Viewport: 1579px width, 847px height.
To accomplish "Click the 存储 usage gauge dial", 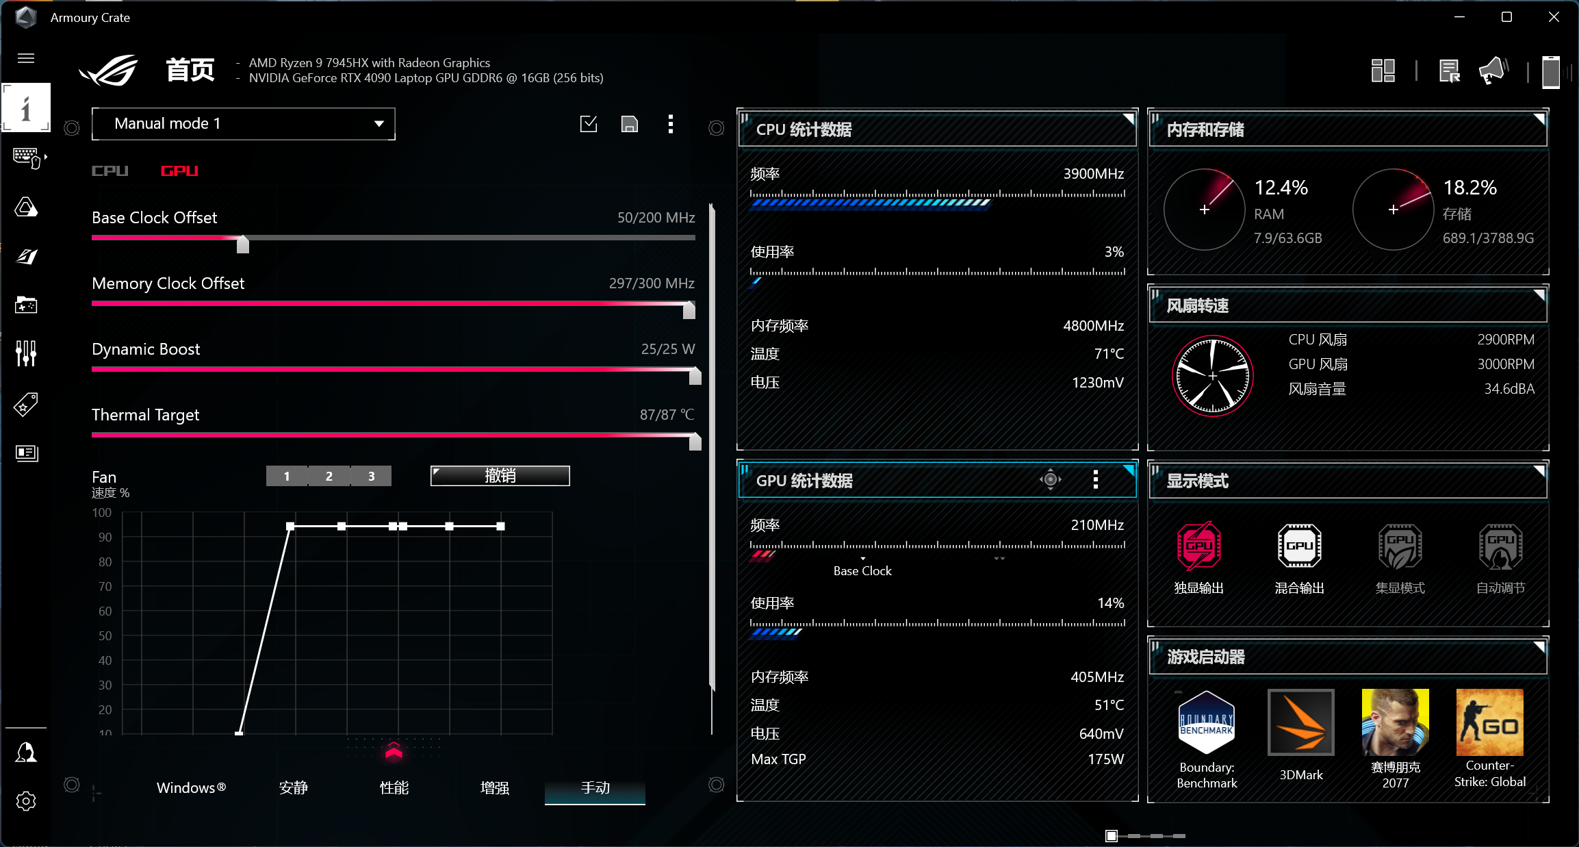I will coord(1394,210).
